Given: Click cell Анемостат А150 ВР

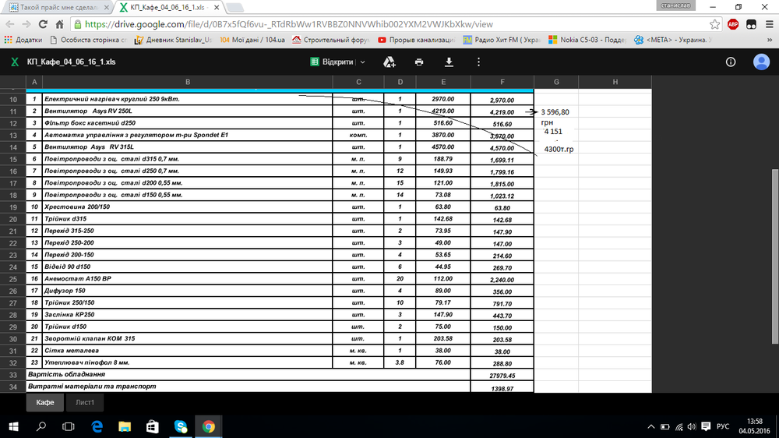Looking at the screenshot, I should pyautogui.click(x=187, y=278).
